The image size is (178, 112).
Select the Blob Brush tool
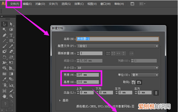pyautogui.click(x=4, y=52)
